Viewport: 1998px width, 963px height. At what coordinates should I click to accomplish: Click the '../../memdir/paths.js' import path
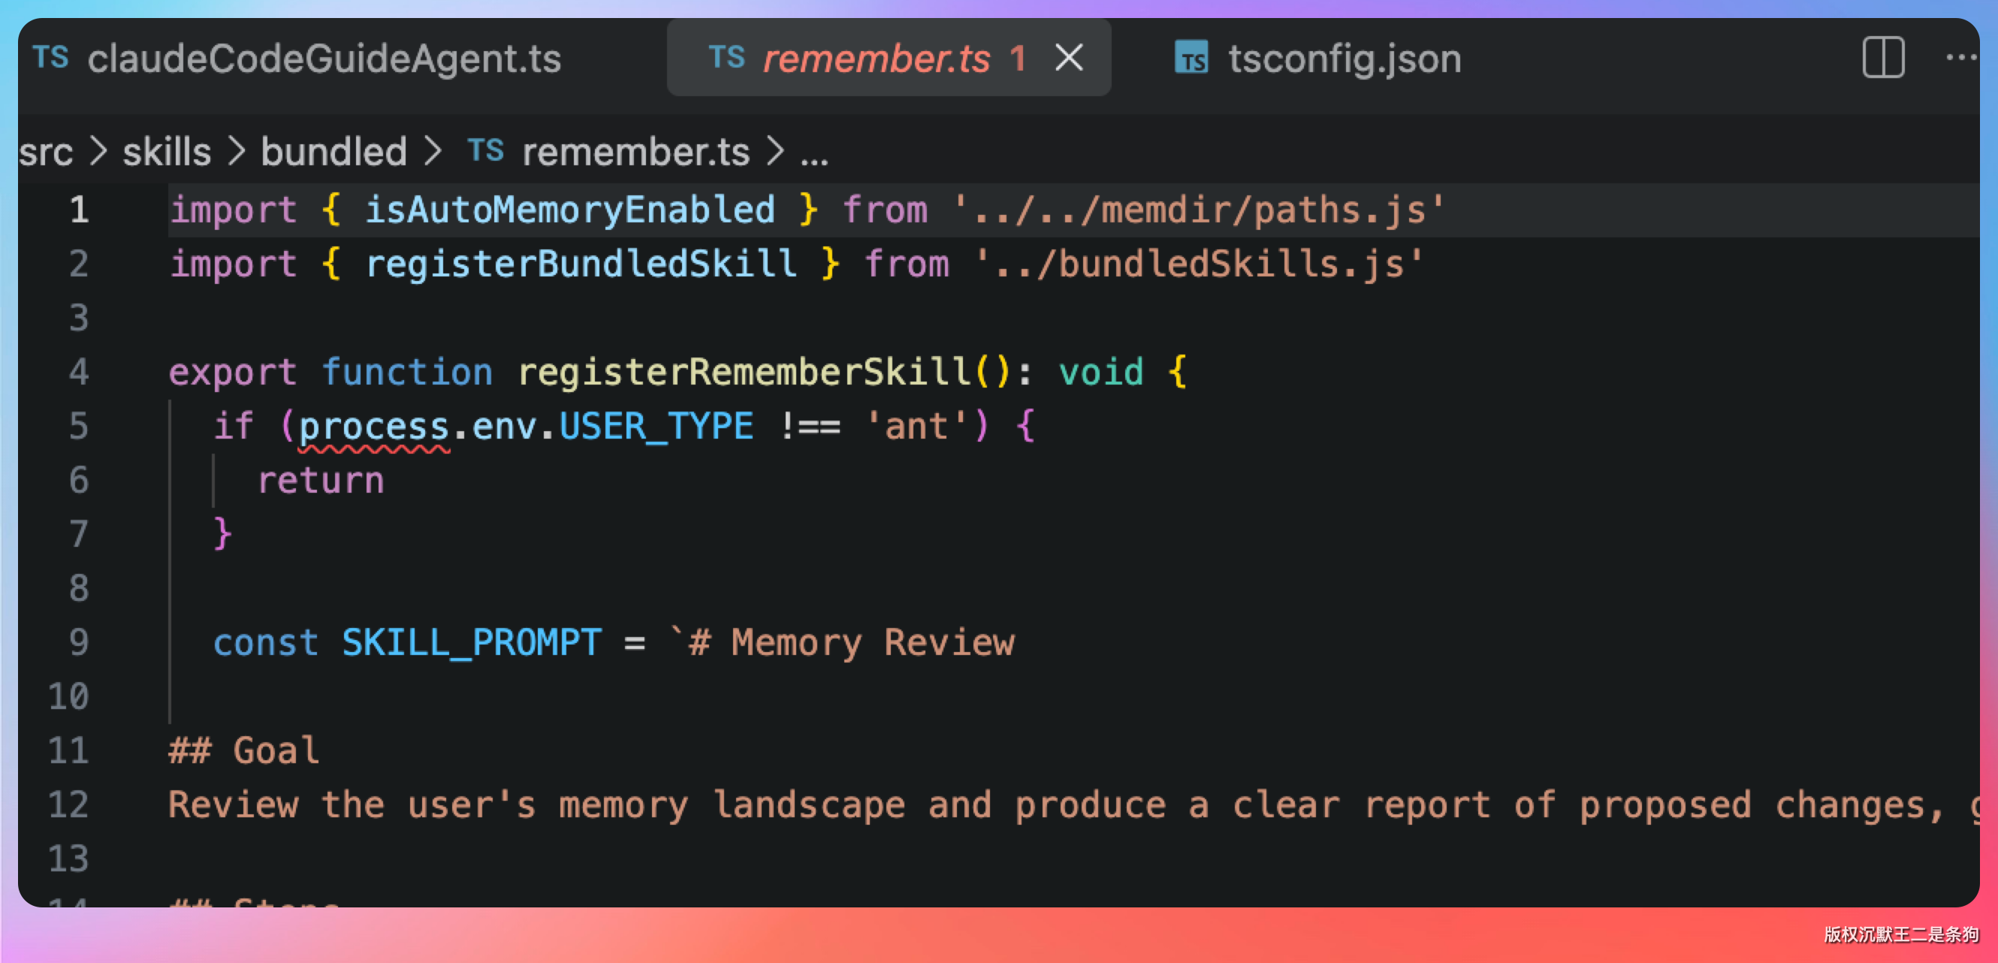coord(1197,210)
